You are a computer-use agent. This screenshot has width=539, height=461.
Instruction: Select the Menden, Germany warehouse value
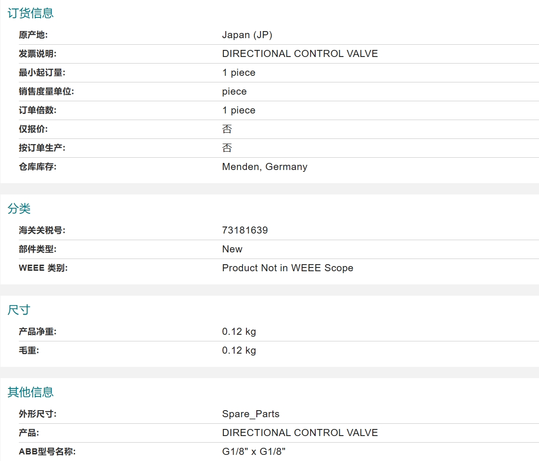pos(265,167)
